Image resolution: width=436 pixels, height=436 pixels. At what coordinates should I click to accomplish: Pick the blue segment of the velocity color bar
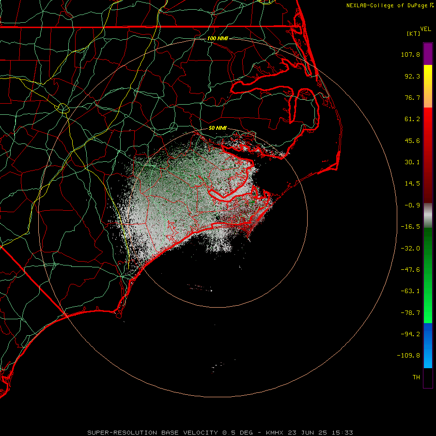point(428,345)
